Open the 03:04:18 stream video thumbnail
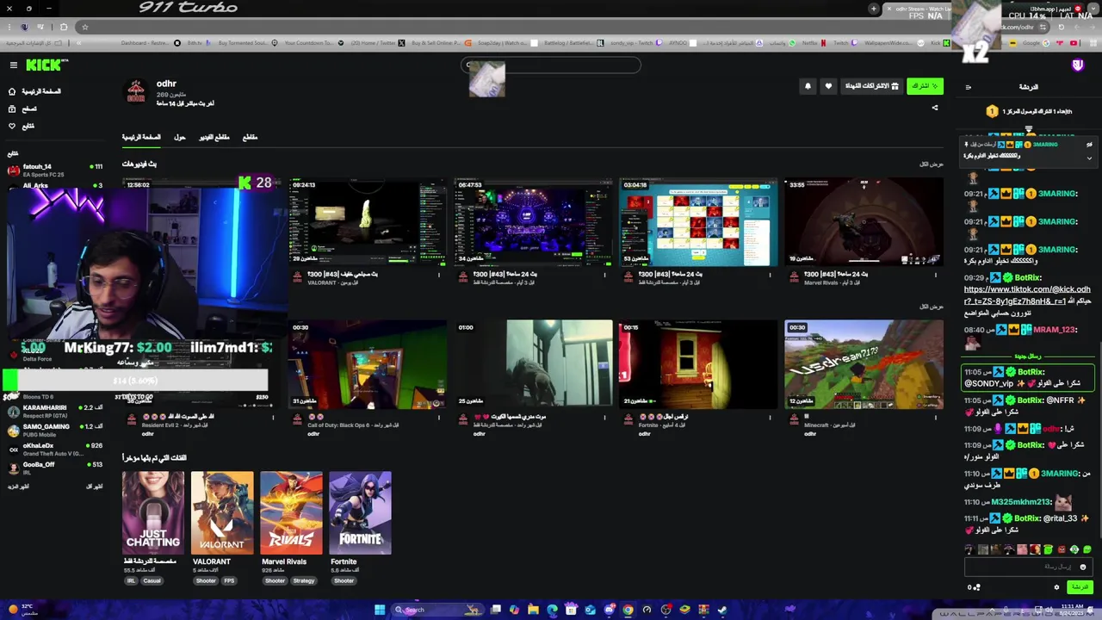The image size is (1102, 620). [698, 222]
